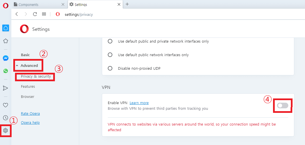The width and height of the screenshot is (305, 145).
Task: Open WhatsApp in sidebar
Action: (6, 71)
